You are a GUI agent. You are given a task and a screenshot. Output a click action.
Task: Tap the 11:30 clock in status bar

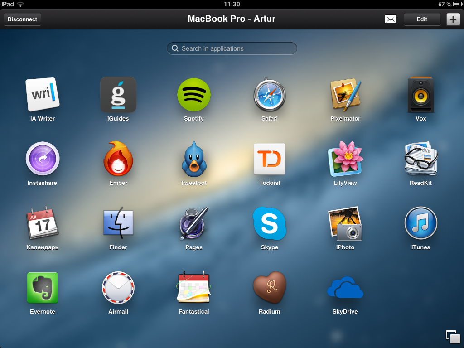232,4
